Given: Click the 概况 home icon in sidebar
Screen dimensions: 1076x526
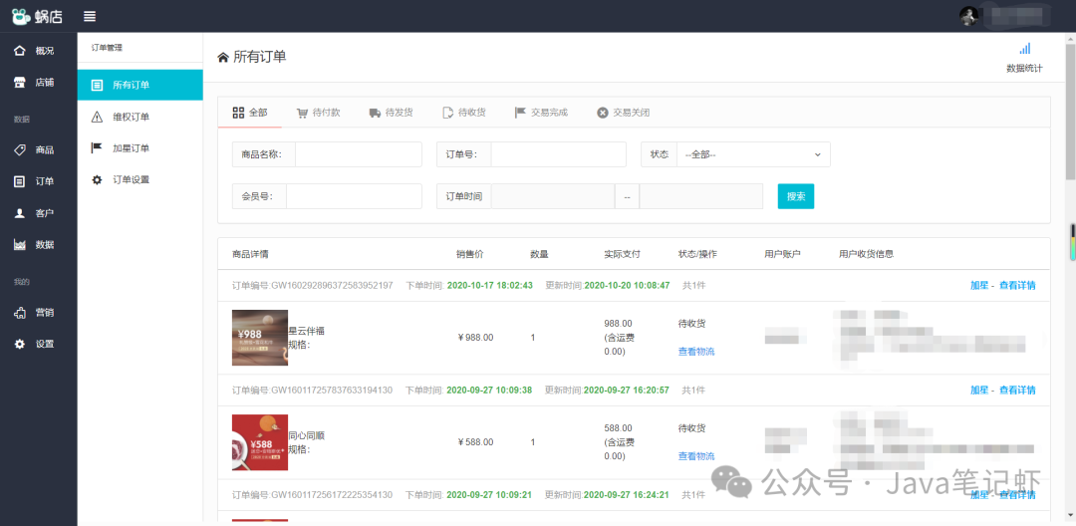Looking at the screenshot, I should [x=19, y=51].
